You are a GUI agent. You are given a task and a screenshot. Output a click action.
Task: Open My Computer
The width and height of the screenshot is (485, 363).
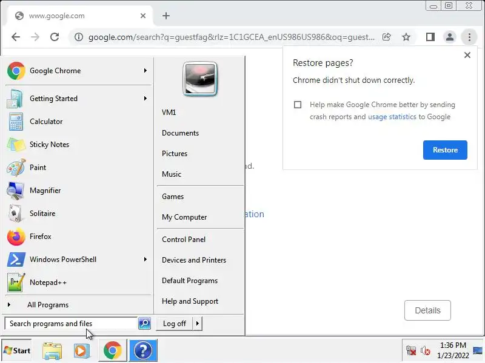pos(184,217)
